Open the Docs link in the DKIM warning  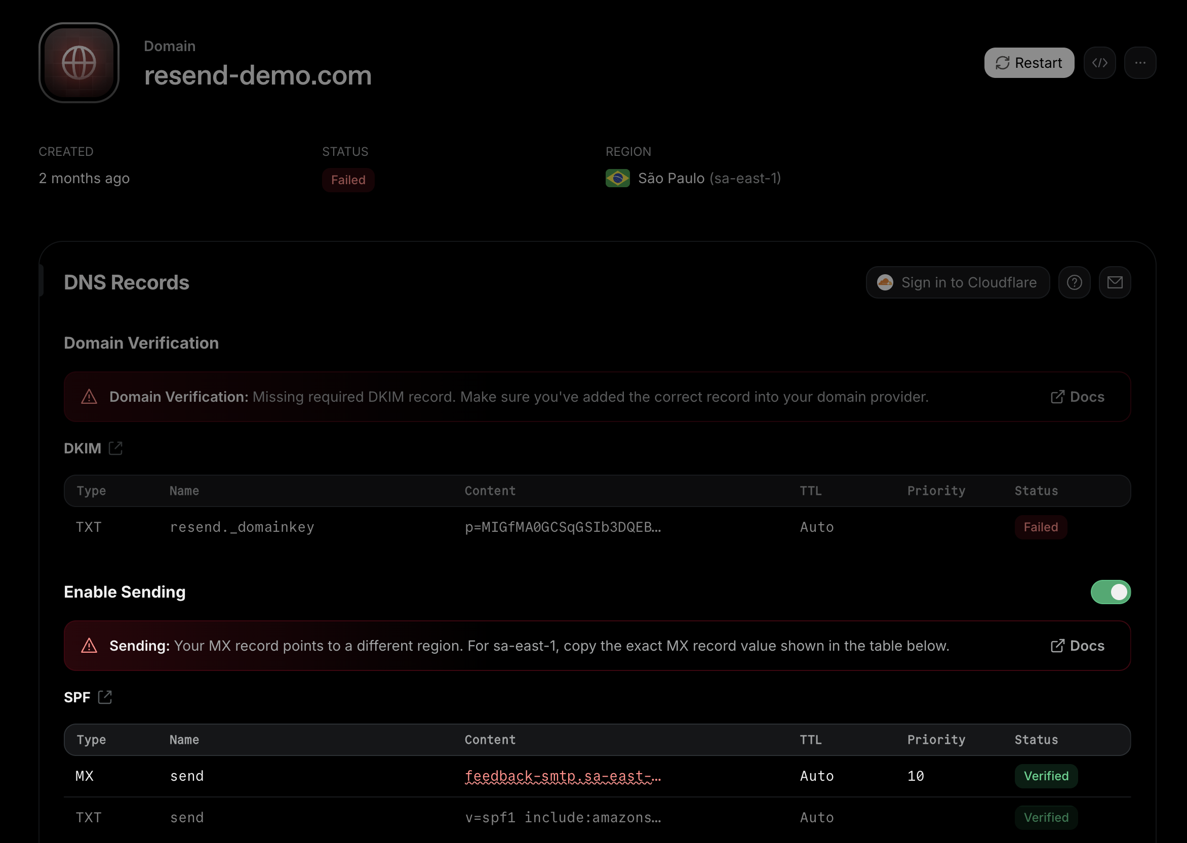pos(1077,397)
